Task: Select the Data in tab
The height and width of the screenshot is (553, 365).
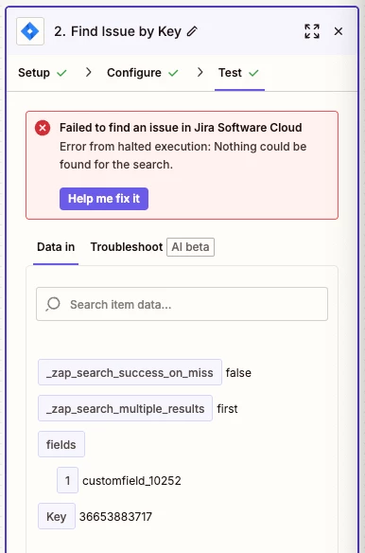Action: (x=56, y=247)
